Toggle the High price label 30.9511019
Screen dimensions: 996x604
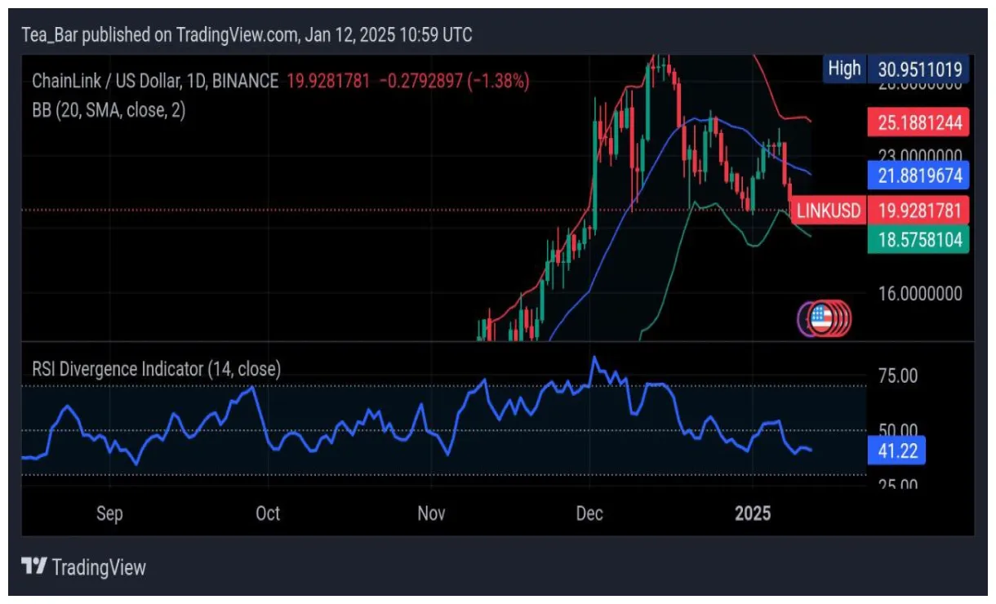pyautogui.click(x=919, y=69)
